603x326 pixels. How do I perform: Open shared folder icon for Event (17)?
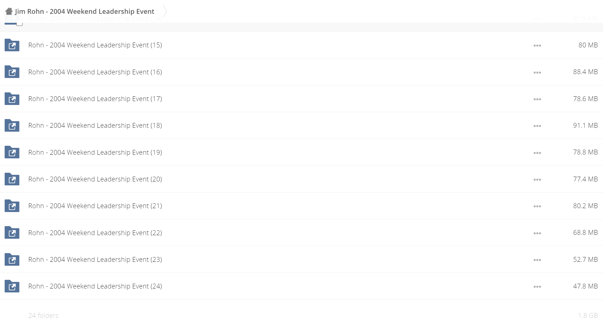(x=12, y=99)
